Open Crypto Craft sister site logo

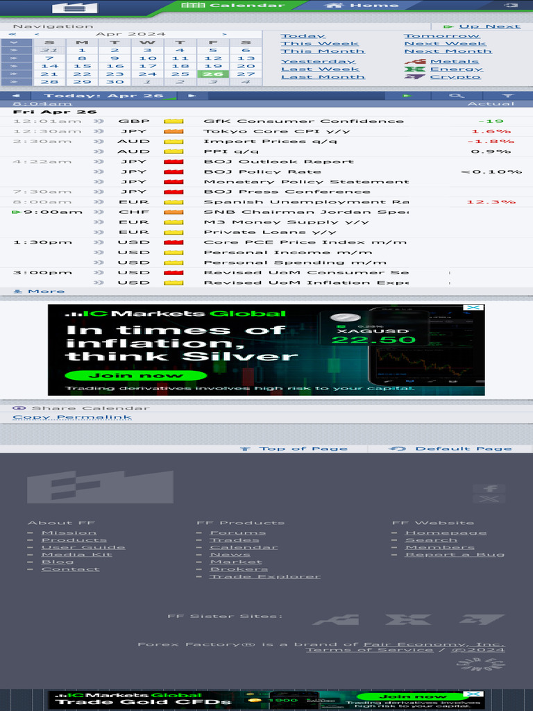[482, 619]
